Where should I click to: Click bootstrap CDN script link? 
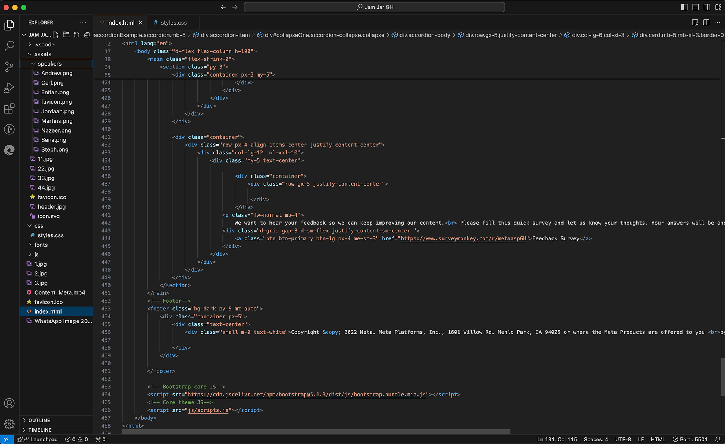pos(306,394)
